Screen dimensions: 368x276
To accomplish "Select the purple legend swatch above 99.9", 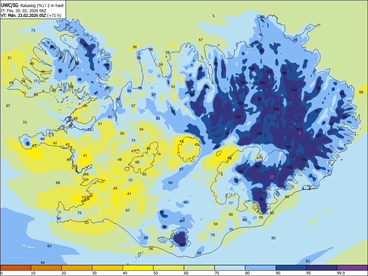I will (352, 268).
